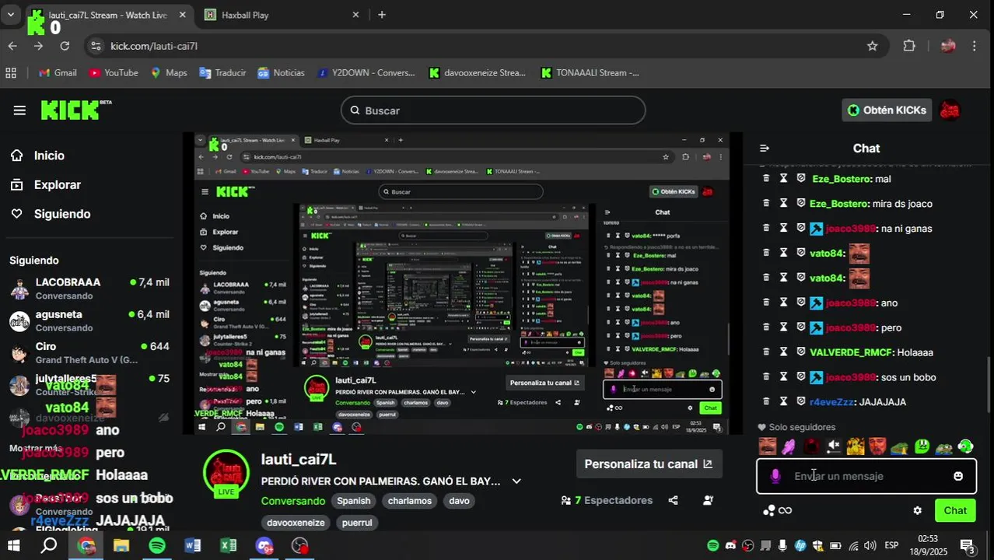Open agusneta channel in Siguiendo list
Screen dimensions: 994x560
coord(89,320)
